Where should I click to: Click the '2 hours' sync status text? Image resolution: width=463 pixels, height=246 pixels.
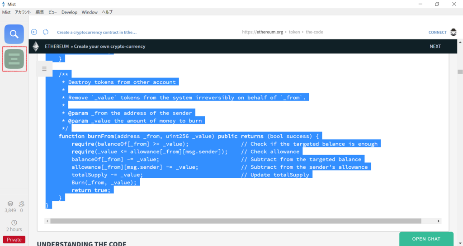point(14,229)
